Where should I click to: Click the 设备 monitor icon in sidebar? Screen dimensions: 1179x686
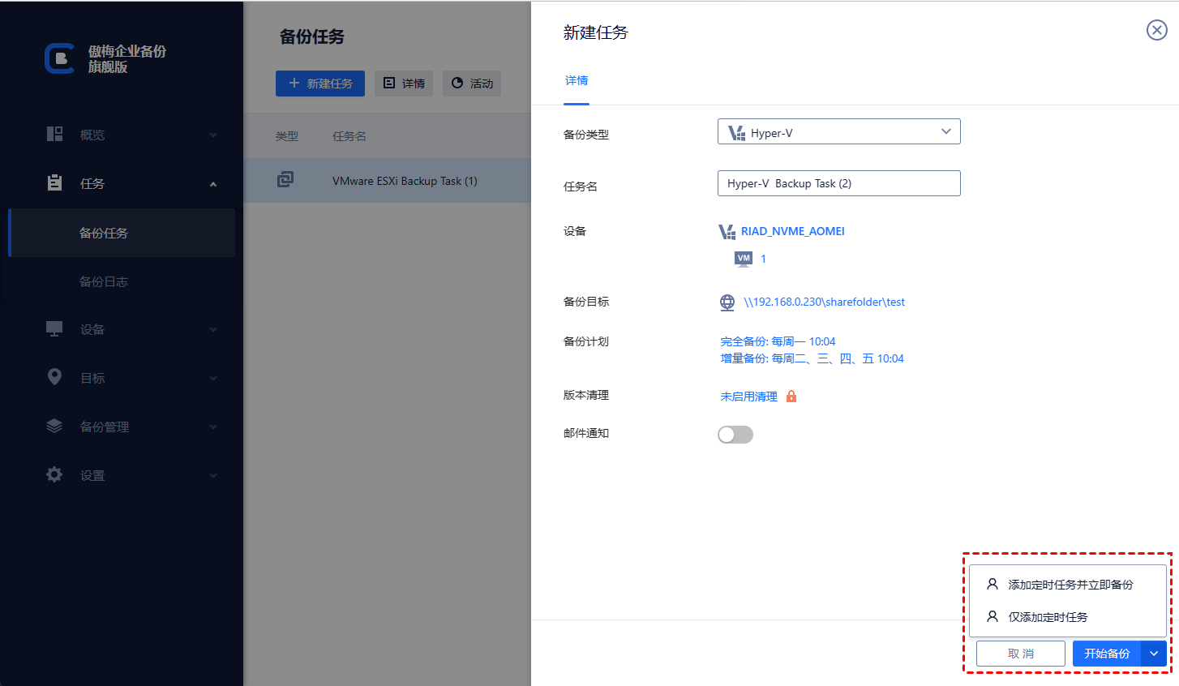(x=54, y=329)
